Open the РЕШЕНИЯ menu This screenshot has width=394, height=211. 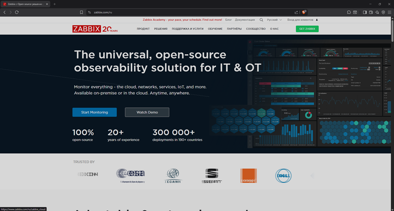pyautogui.click(x=161, y=29)
